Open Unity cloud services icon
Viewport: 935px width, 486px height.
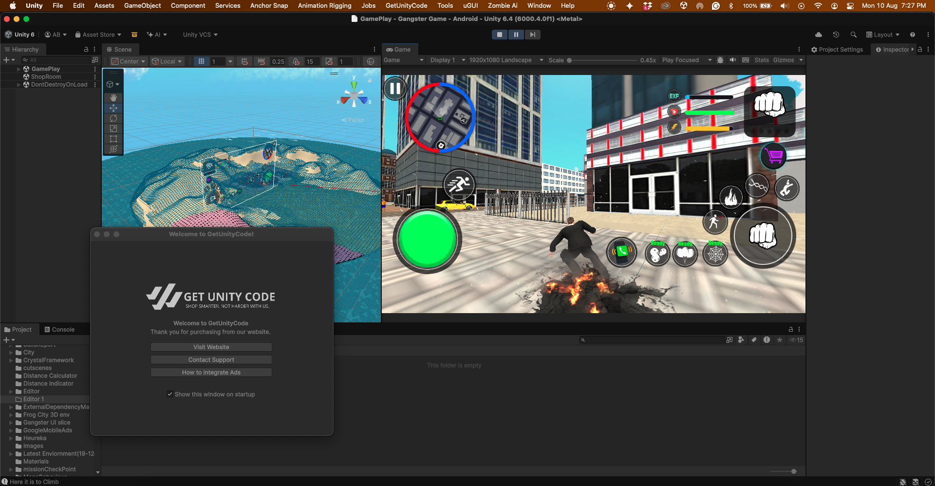tap(819, 35)
